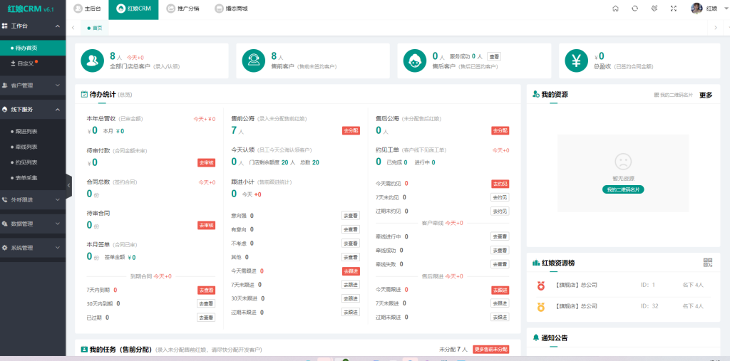Click the 售前客户 headset icon
This screenshot has height=361, width=730.
(253, 61)
